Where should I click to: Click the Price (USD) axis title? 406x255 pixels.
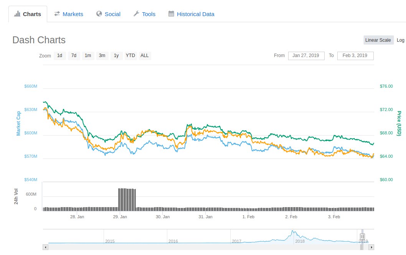(x=399, y=123)
